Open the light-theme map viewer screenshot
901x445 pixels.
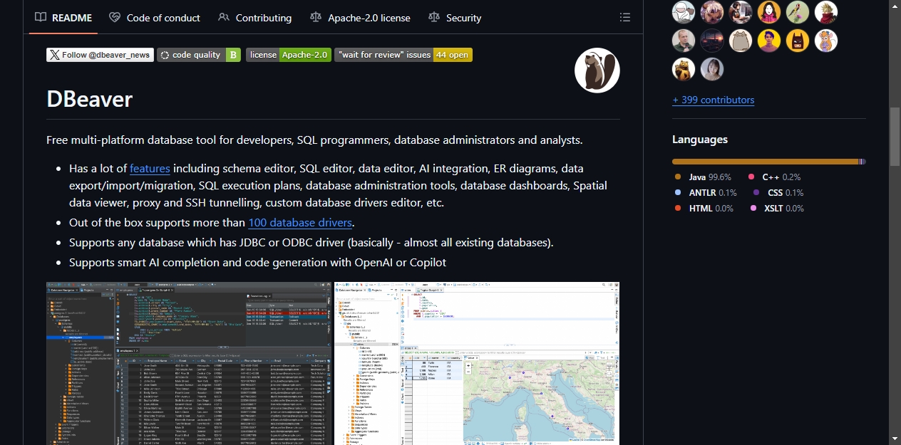(477, 363)
